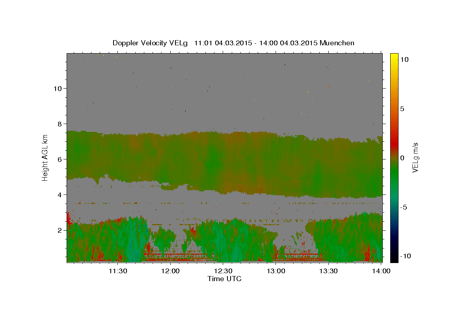Click the start date '11:01 04.03.2015' in title
Screen dimensions: 473x315
pyautogui.click(x=222, y=43)
